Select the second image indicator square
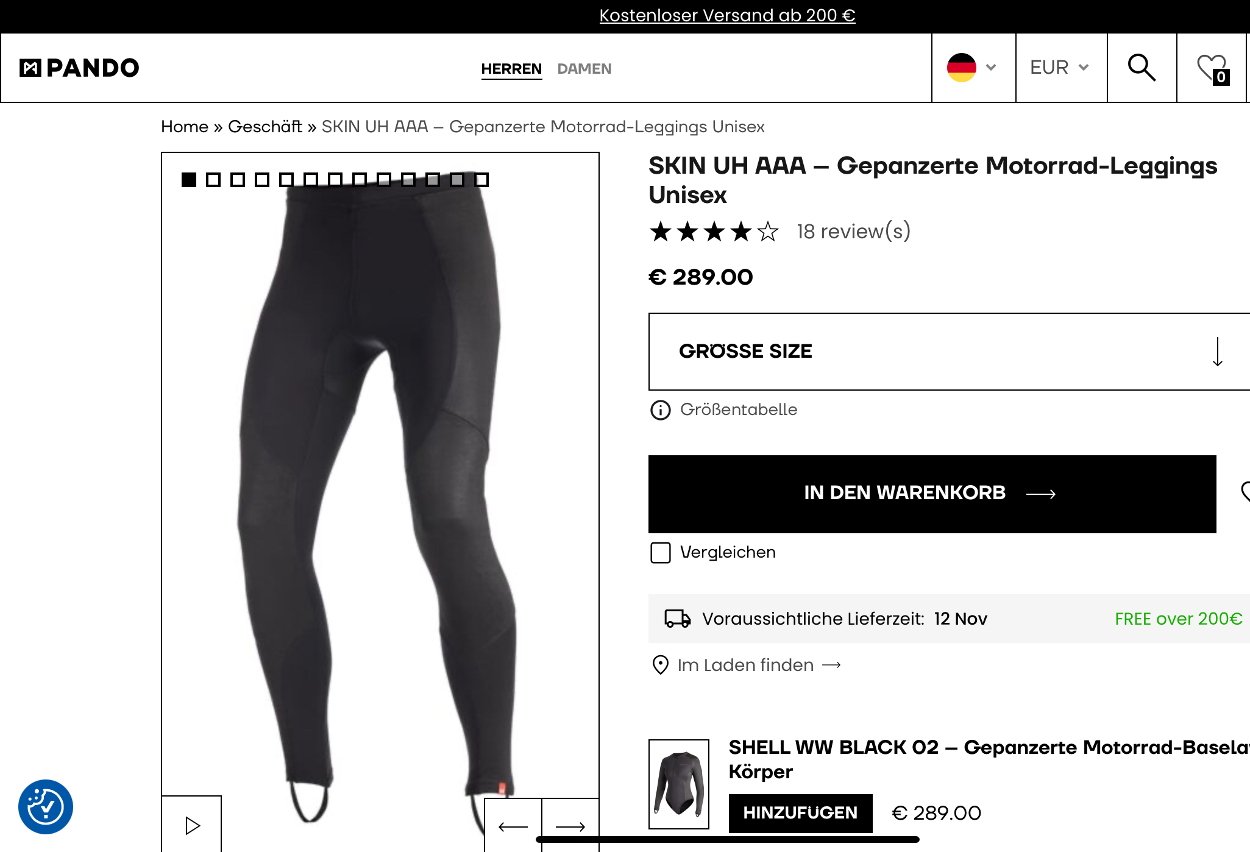This screenshot has height=852, width=1250. tap(213, 180)
